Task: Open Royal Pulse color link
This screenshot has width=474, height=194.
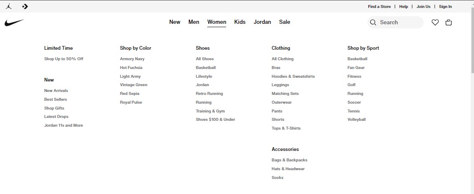Action: click(x=130, y=102)
